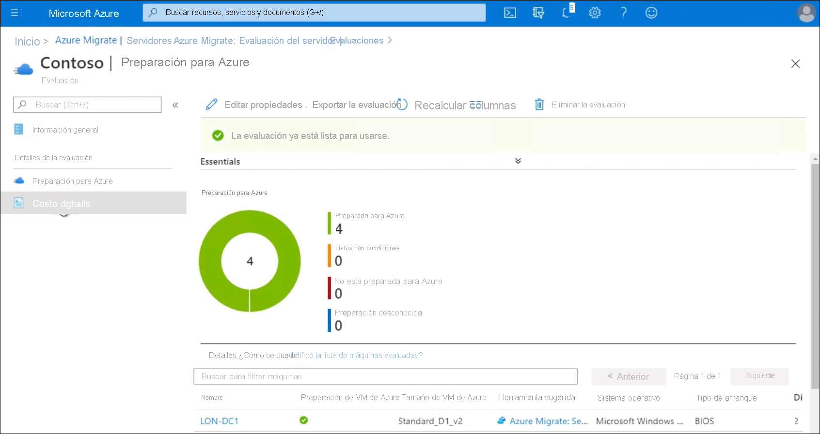Screen dimensions: 820x434
Task: Open the user account avatar
Action: click(x=806, y=13)
